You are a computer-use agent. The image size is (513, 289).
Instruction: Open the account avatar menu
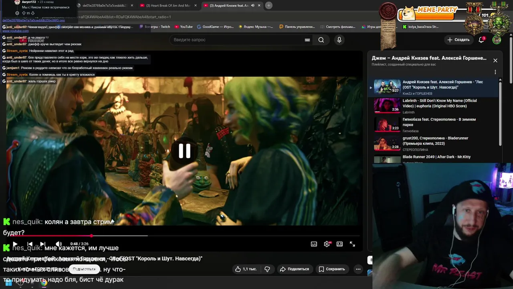pyautogui.click(x=497, y=40)
